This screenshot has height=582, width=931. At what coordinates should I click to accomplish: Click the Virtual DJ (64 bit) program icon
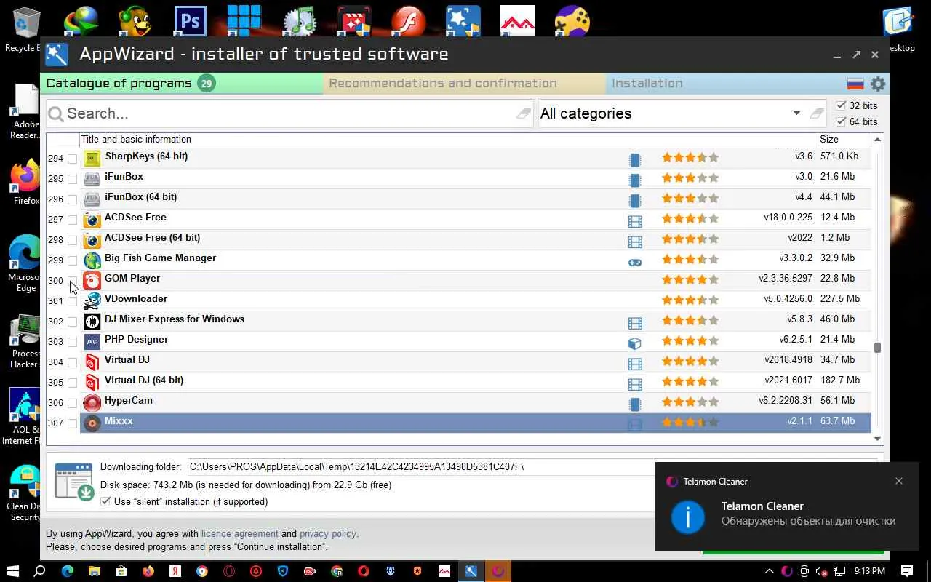92,382
